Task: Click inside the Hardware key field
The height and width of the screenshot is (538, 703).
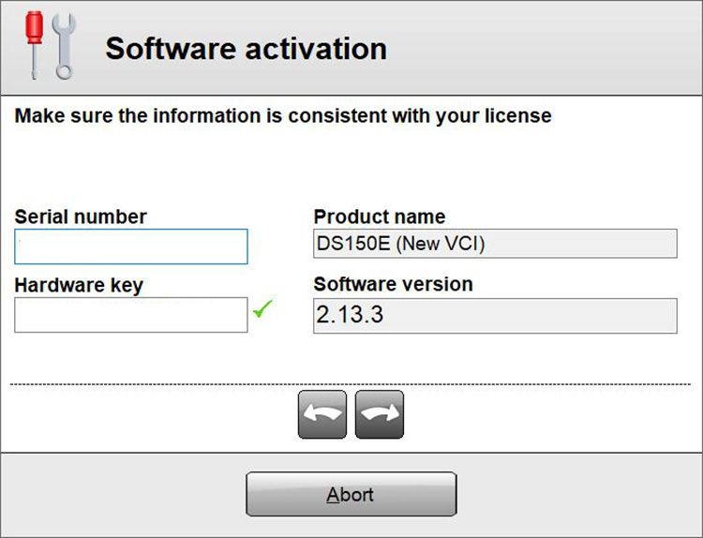Action: click(x=131, y=315)
